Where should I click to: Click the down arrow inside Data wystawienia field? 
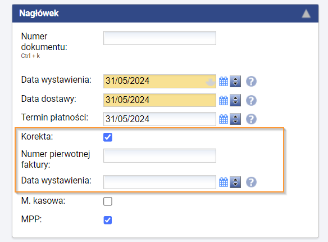[x=210, y=82]
